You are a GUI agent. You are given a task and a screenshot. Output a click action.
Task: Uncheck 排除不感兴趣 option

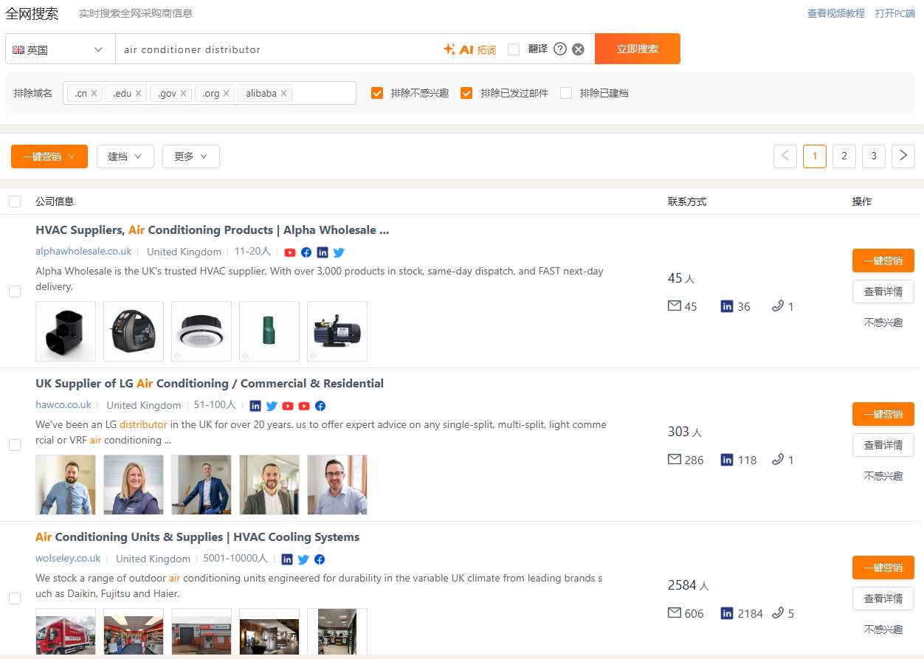(x=377, y=93)
